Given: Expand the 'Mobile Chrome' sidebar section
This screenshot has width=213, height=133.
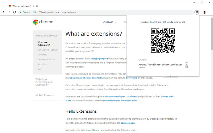Looking at the screenshot, I should (x=44, y=95).
